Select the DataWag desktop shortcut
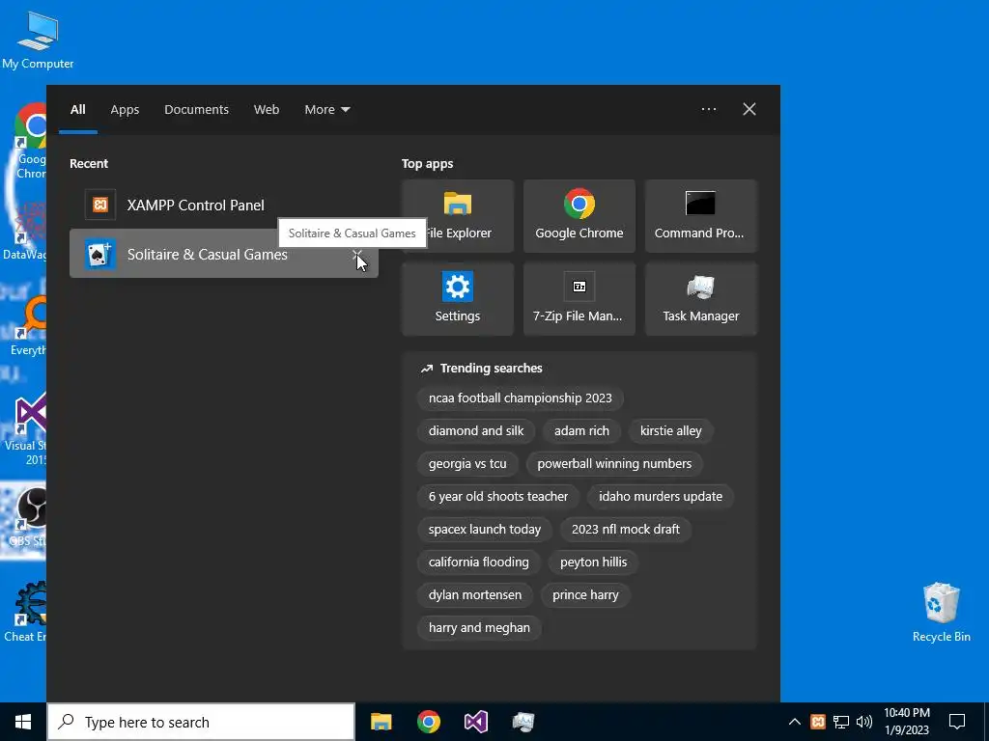Image resolution: width=989 pixels, height=741 pixels. (26, 231)
